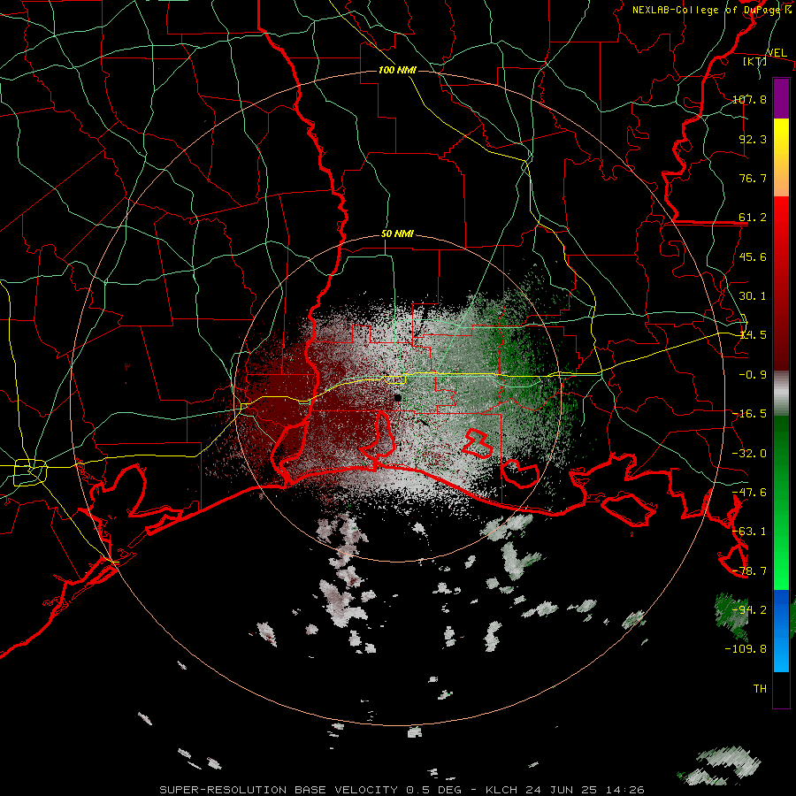Click the black radar site dot at center
Screen dimensions: 796x796
[x=397, y=397]
